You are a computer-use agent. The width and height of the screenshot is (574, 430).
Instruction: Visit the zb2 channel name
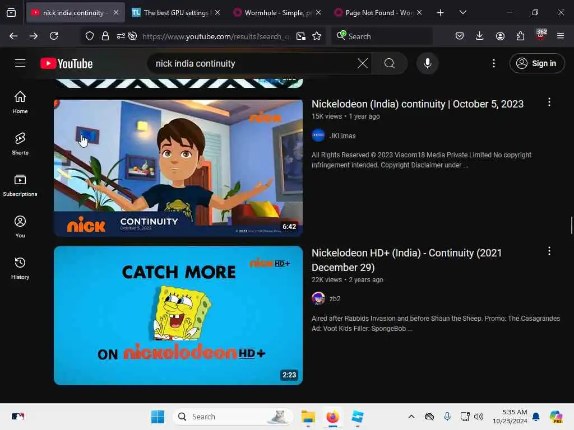[335, 299]
